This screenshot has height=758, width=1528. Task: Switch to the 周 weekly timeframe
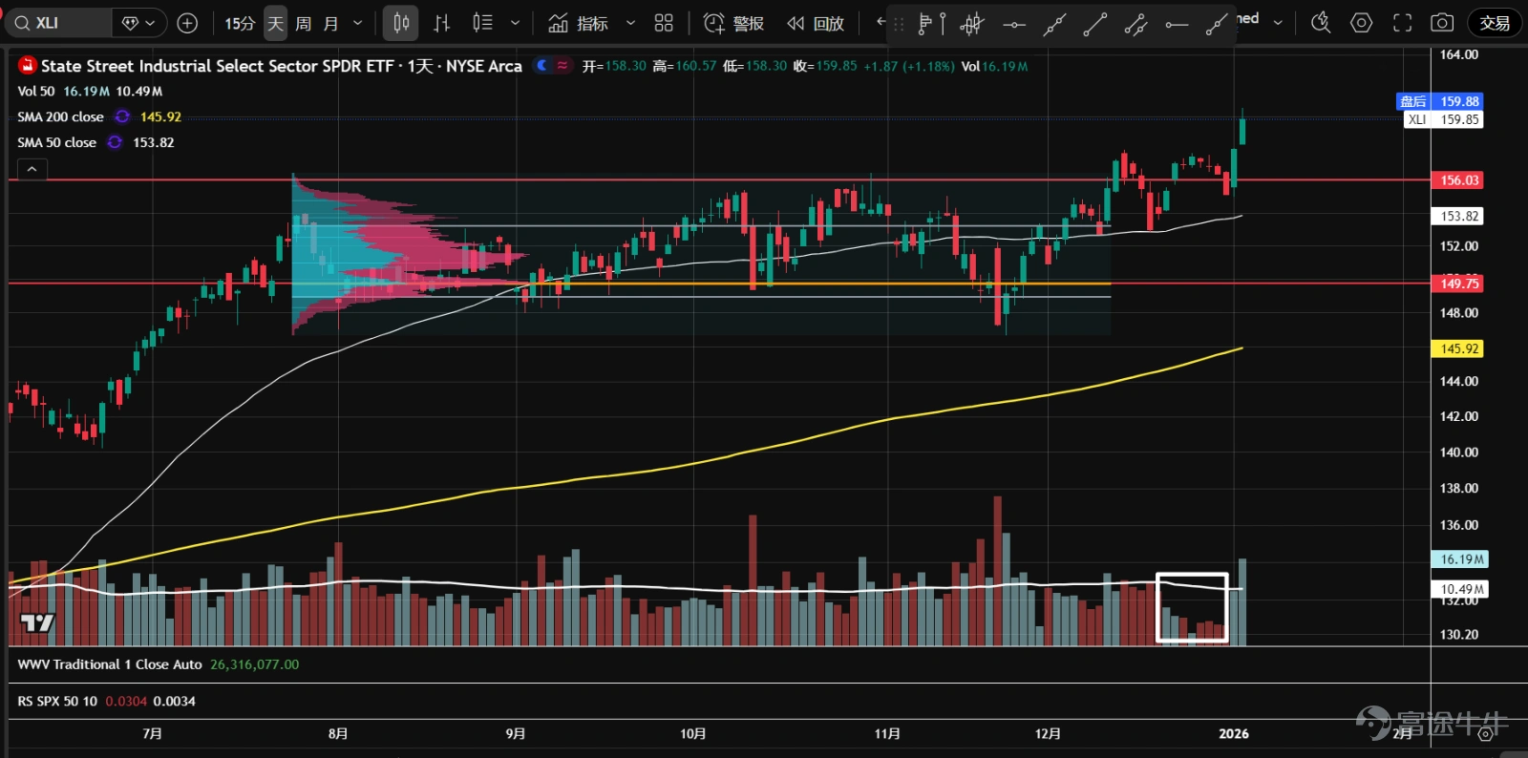point(303,23)
